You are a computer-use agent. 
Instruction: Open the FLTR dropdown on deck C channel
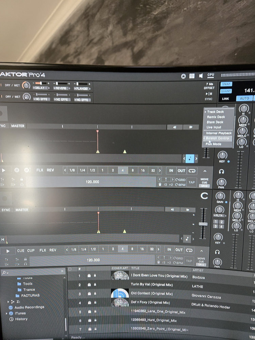pyautogui.click(x=219, y=216)
